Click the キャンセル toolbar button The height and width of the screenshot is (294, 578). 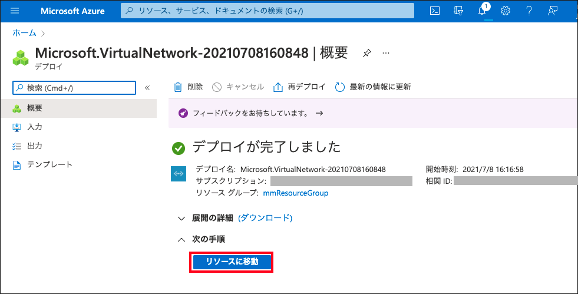point(238,87)
